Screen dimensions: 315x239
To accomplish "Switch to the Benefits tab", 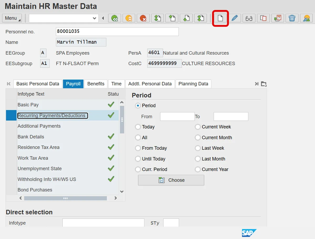I will 96,84.
